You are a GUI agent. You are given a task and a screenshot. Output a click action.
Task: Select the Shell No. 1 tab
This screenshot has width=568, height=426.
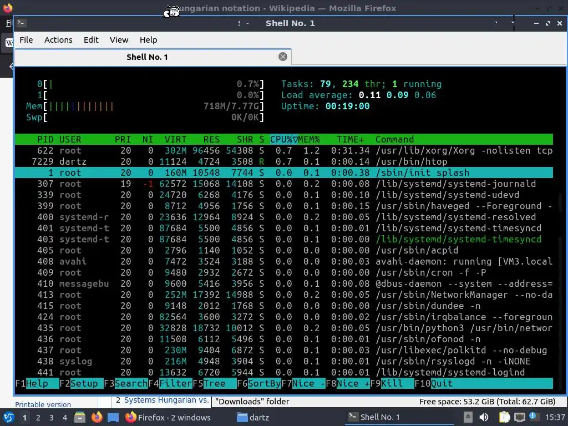pyautogui.click(x=153, y=57)
